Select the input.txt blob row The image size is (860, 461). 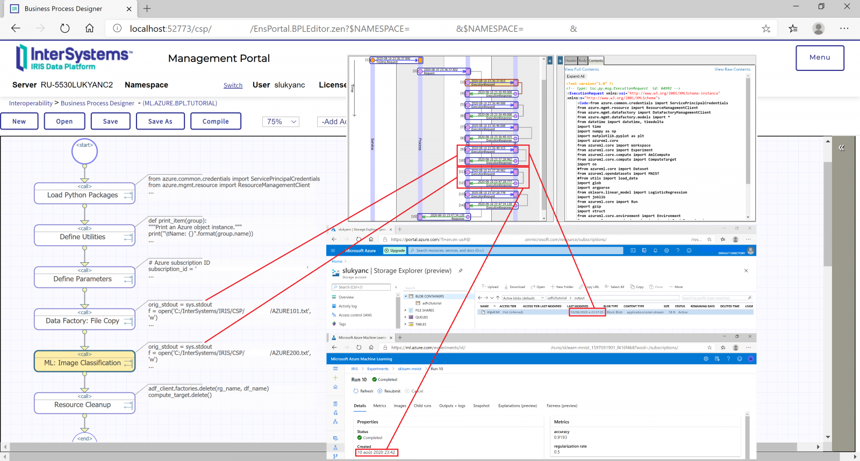pyautogui.click(x=616, y=312)
